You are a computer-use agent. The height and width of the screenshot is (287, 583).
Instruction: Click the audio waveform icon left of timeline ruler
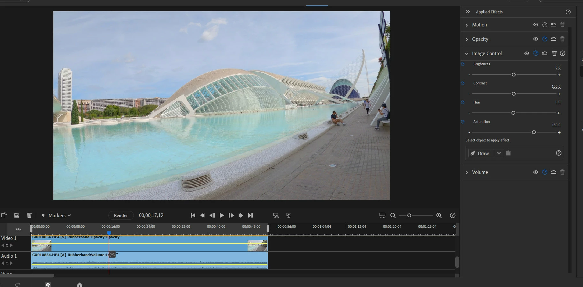point(19,229)
